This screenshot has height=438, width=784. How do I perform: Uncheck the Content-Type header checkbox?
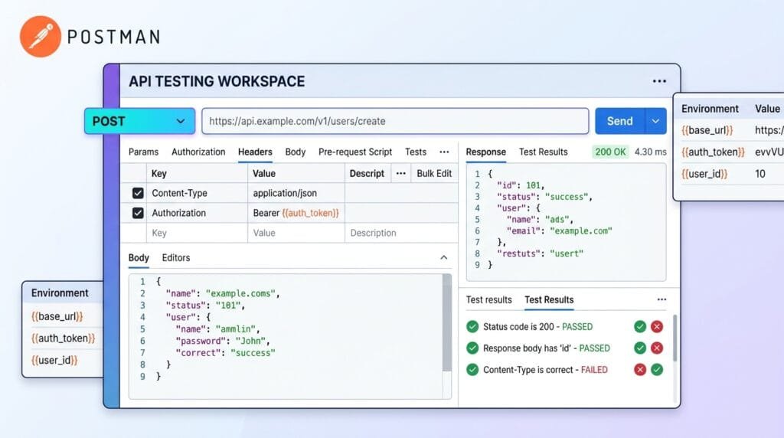[x=138, y=193]
